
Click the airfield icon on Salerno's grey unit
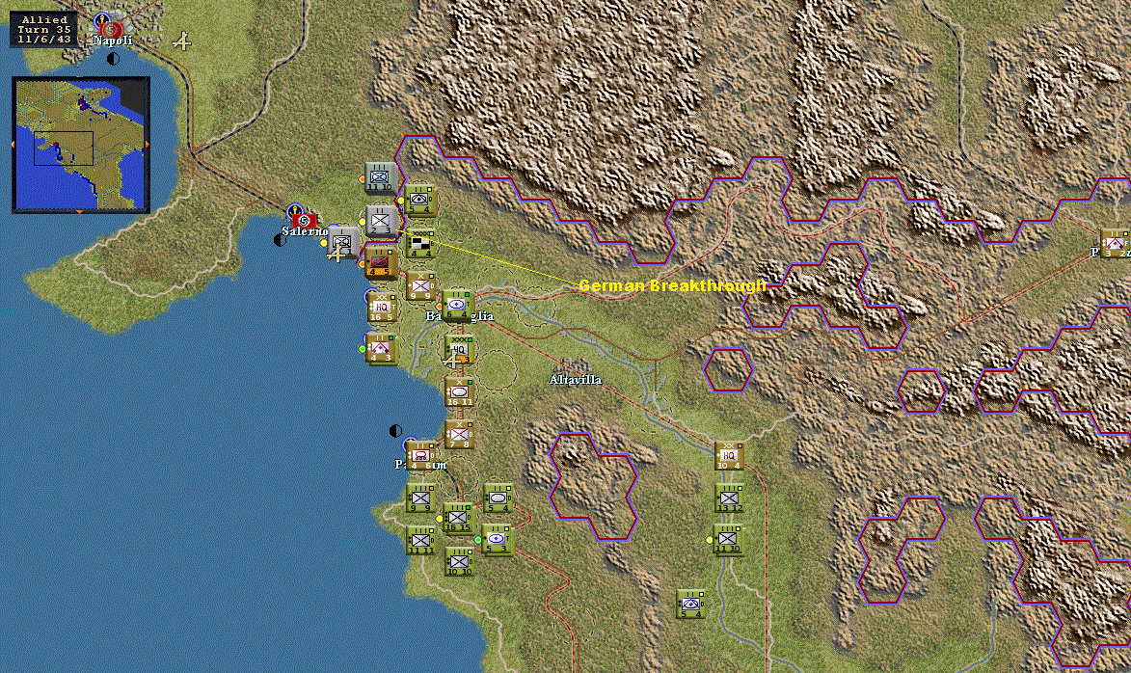336,254
